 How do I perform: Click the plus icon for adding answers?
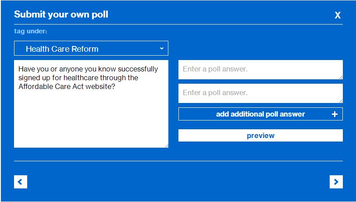click(335, 114)
